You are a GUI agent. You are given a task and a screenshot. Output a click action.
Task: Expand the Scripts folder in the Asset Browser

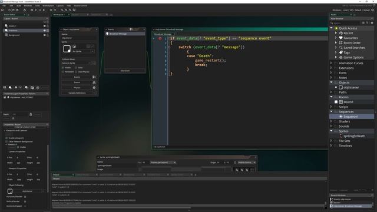pos(331,107)
